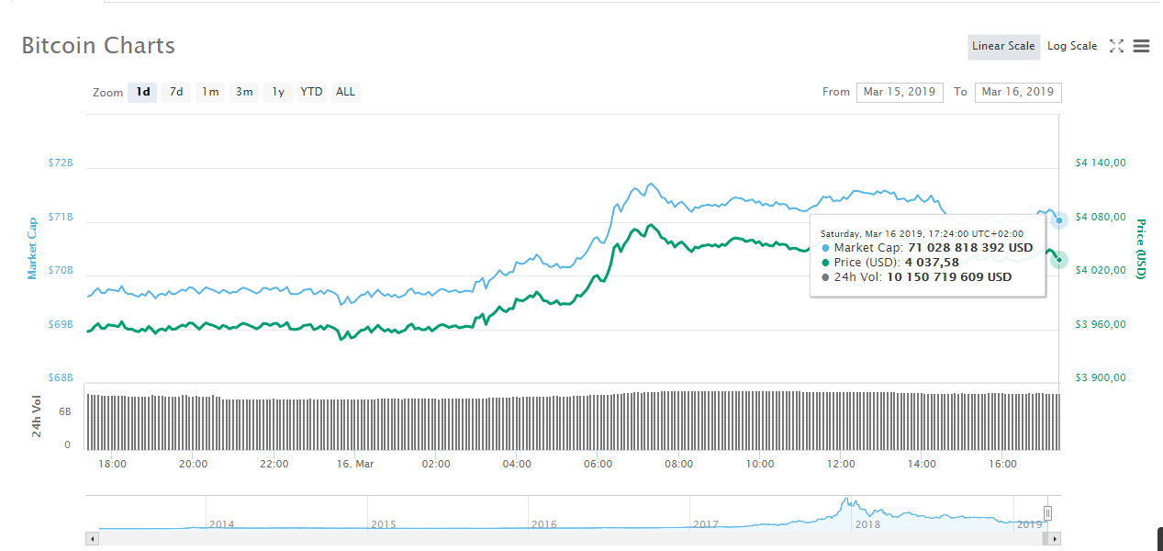This screenshot has width=1163, height=551.
Task: Click the 12:00 time axis label
Action: click(x=841, y=464)
